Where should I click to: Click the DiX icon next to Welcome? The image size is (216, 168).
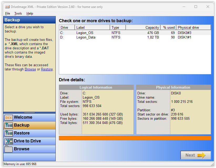[x=8, y=117]
